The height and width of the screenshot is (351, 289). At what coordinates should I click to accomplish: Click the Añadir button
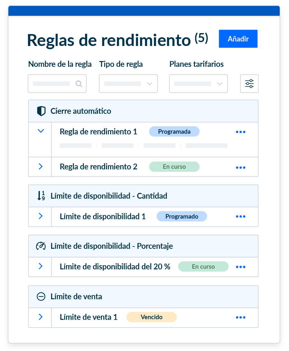(238, 39)
